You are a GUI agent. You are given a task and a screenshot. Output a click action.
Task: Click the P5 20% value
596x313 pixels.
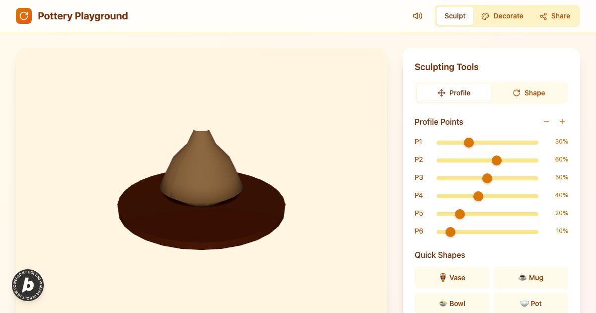coord(561,213)
